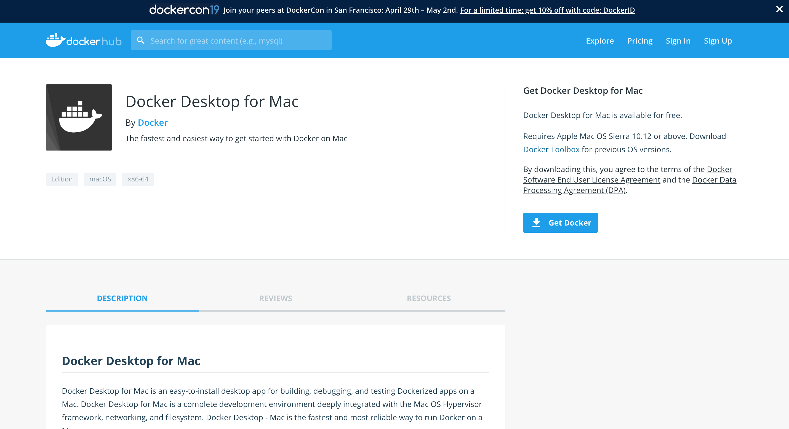Select the Description tab

coord(122,298)
